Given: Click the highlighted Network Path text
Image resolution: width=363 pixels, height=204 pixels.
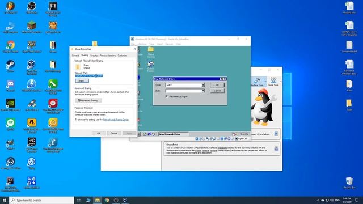Looking at the screenshot, I should point(89,75).
